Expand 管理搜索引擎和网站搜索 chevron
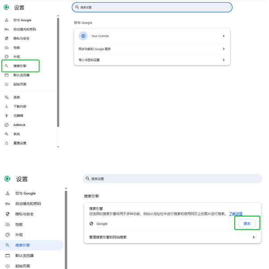 [253, 237]
